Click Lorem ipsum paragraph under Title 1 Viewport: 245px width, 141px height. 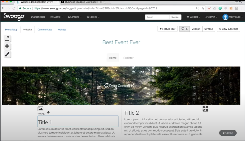point(77,133)
